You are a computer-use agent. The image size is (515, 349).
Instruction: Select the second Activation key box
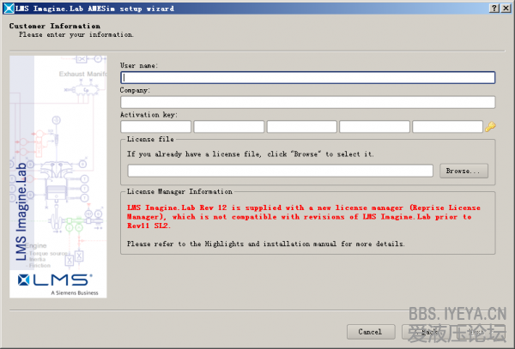(x=228, y=127)
